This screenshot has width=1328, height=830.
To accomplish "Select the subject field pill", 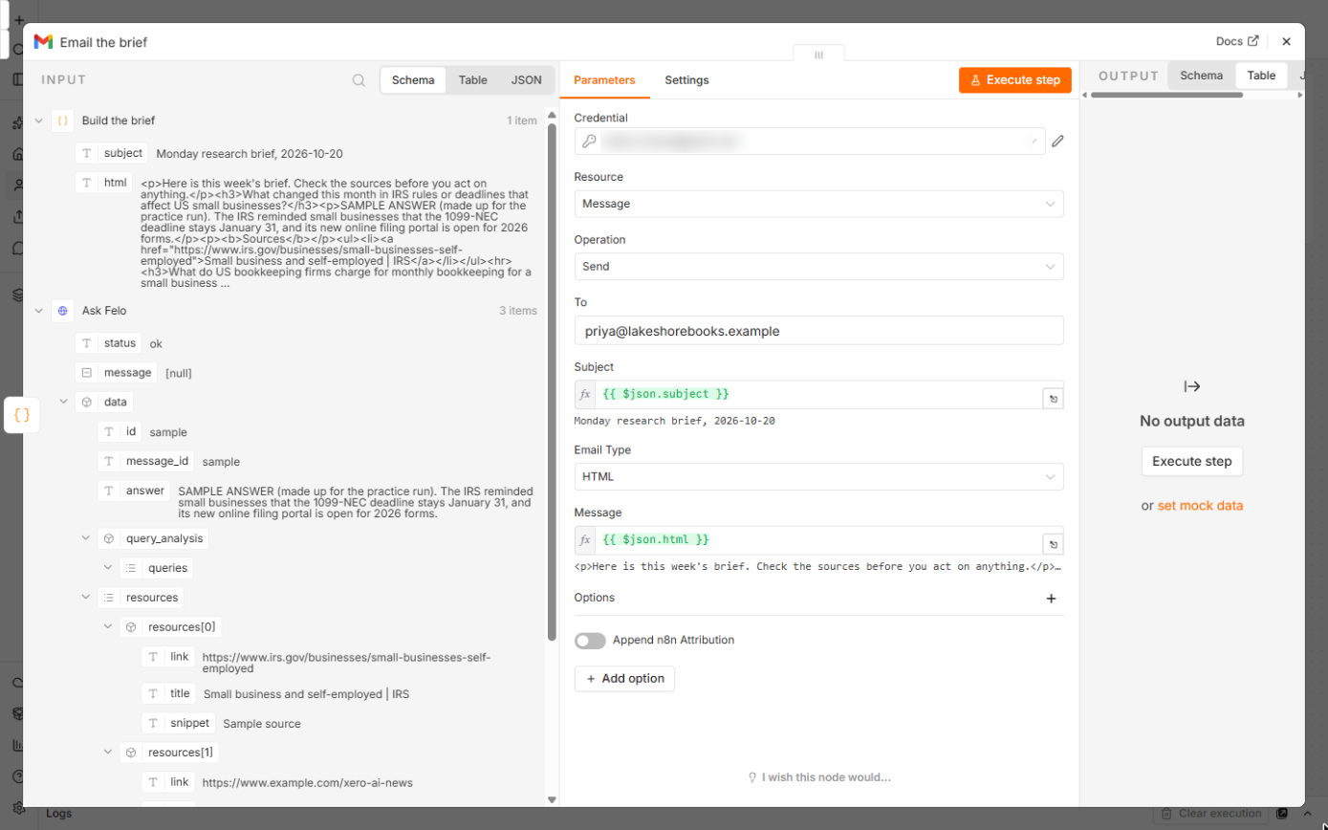I will [x=112, y=153].
